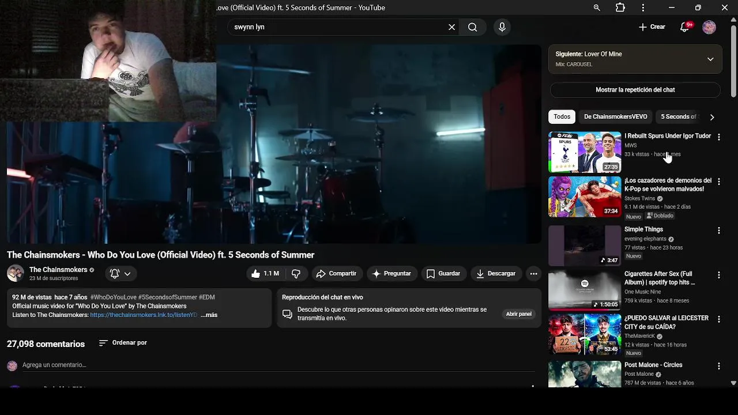
Task: Open options for Post Malone Circles
Action: pyautogui.click(x=718, y=366)
